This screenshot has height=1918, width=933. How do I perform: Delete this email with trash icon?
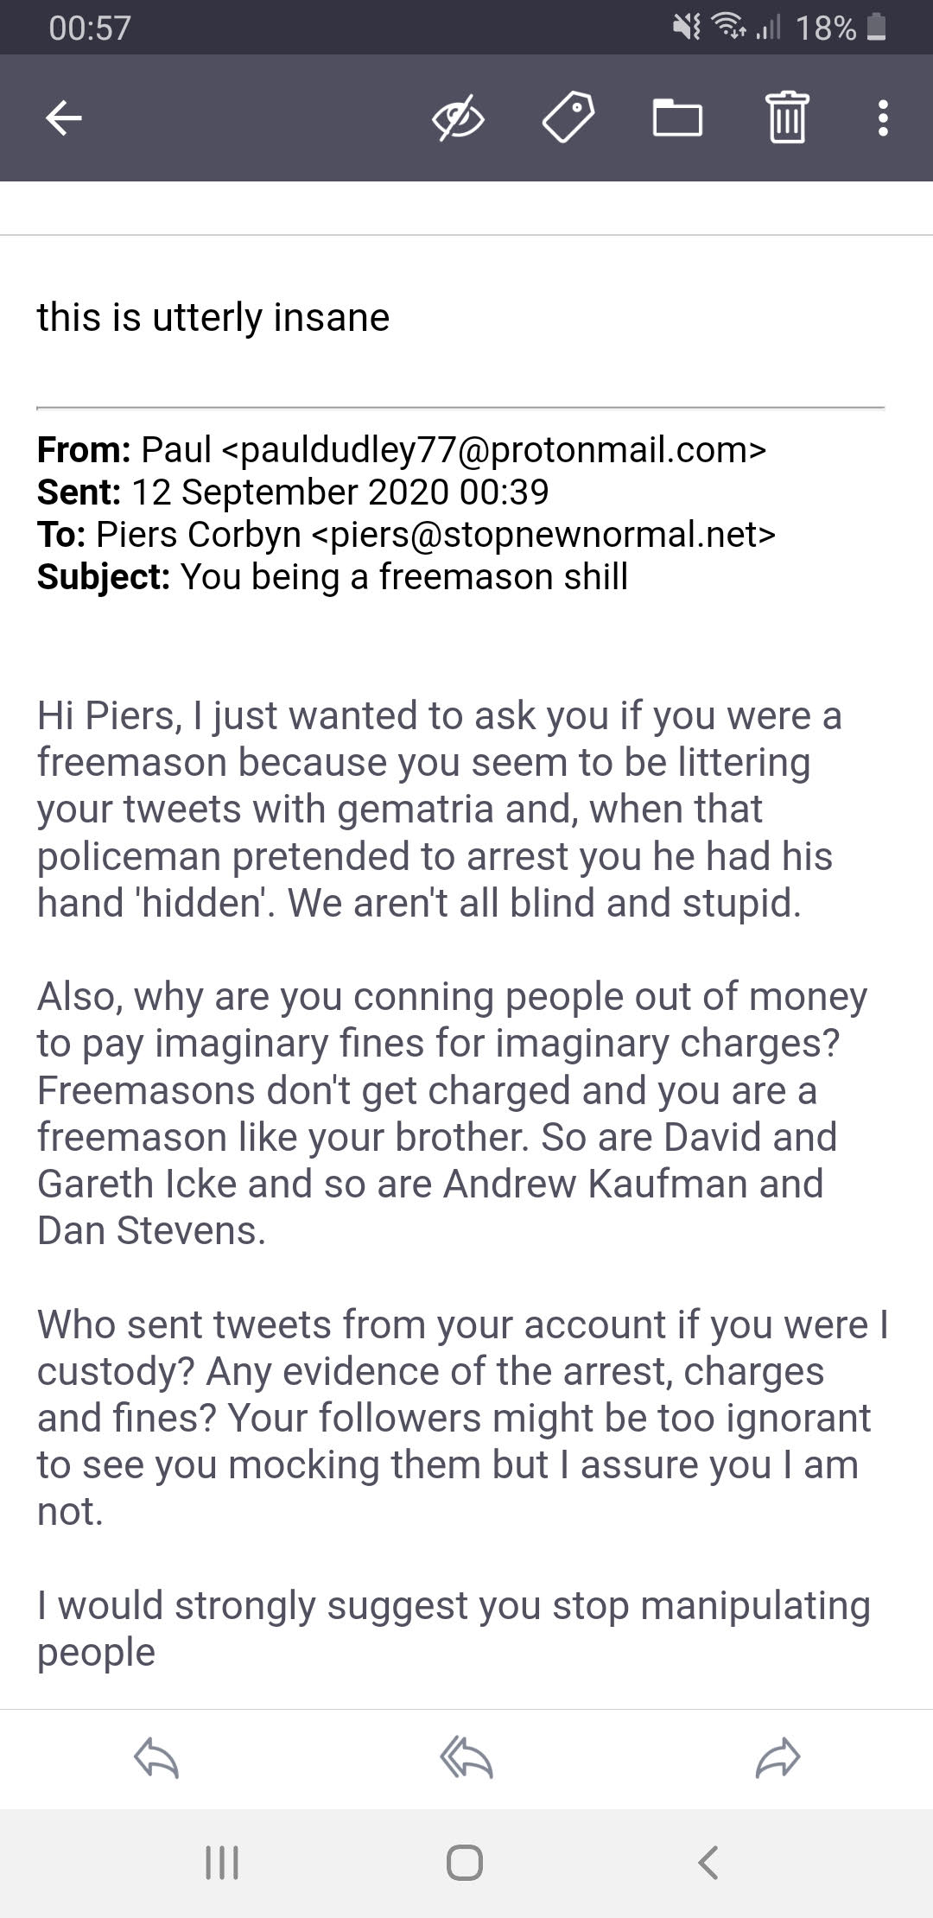pos(787,117)
